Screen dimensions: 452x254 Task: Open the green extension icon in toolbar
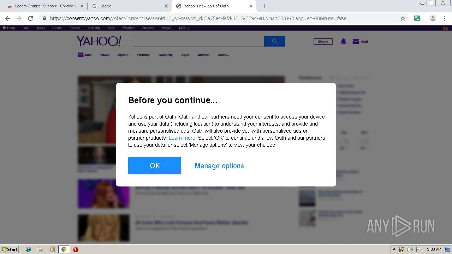pyautogui.click(x=417, y=18)
